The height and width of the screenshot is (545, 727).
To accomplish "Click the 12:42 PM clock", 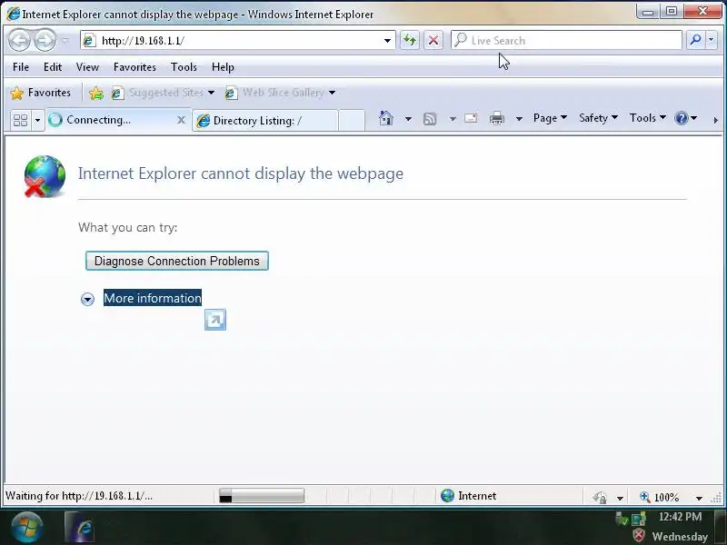I will pyautogui.click(x=680, y=517).
